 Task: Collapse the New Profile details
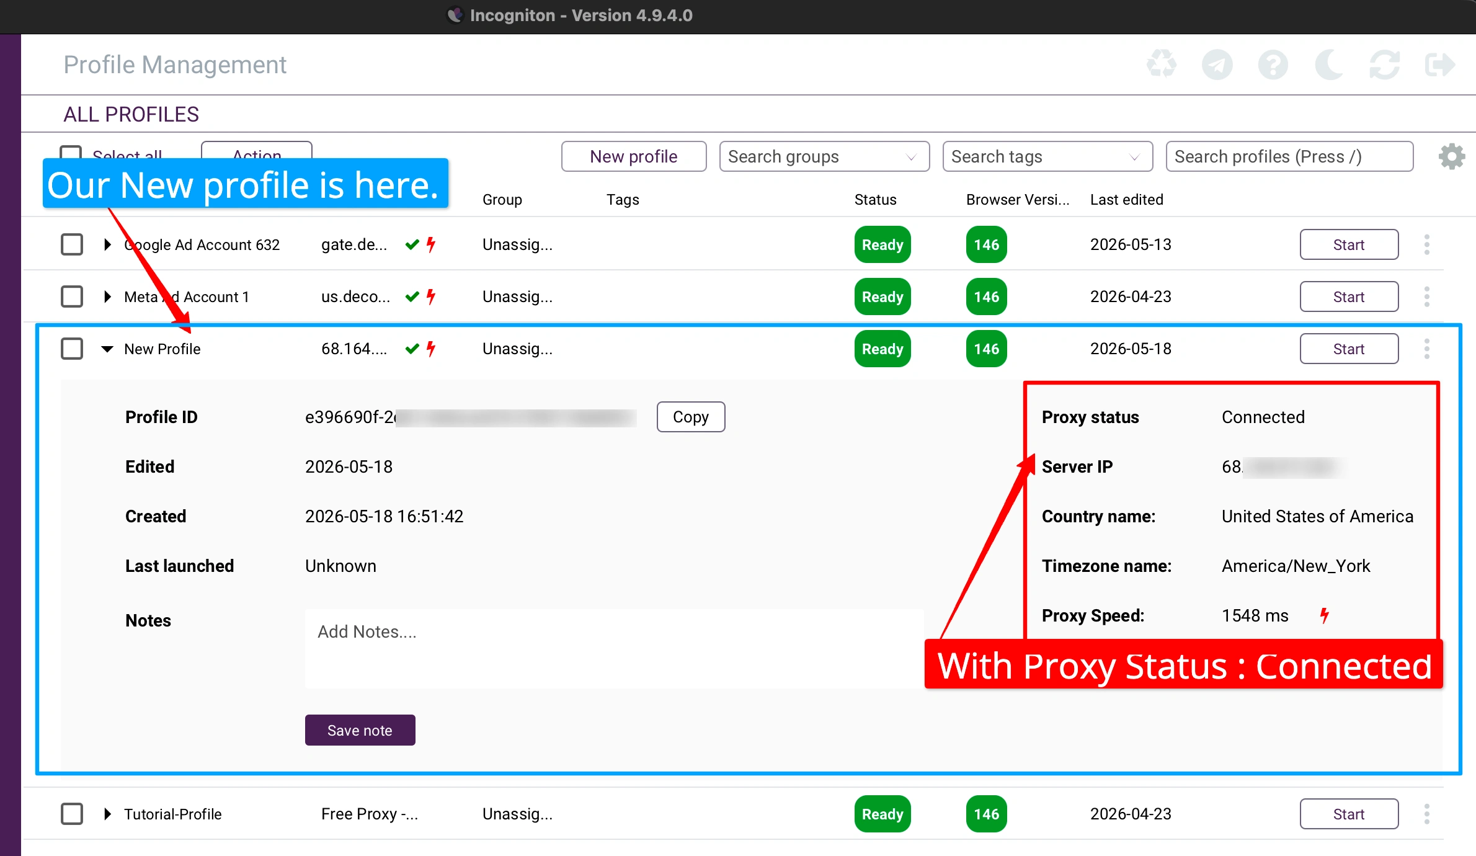(x=107, y=349)
